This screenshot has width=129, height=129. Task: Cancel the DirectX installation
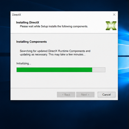106,95
